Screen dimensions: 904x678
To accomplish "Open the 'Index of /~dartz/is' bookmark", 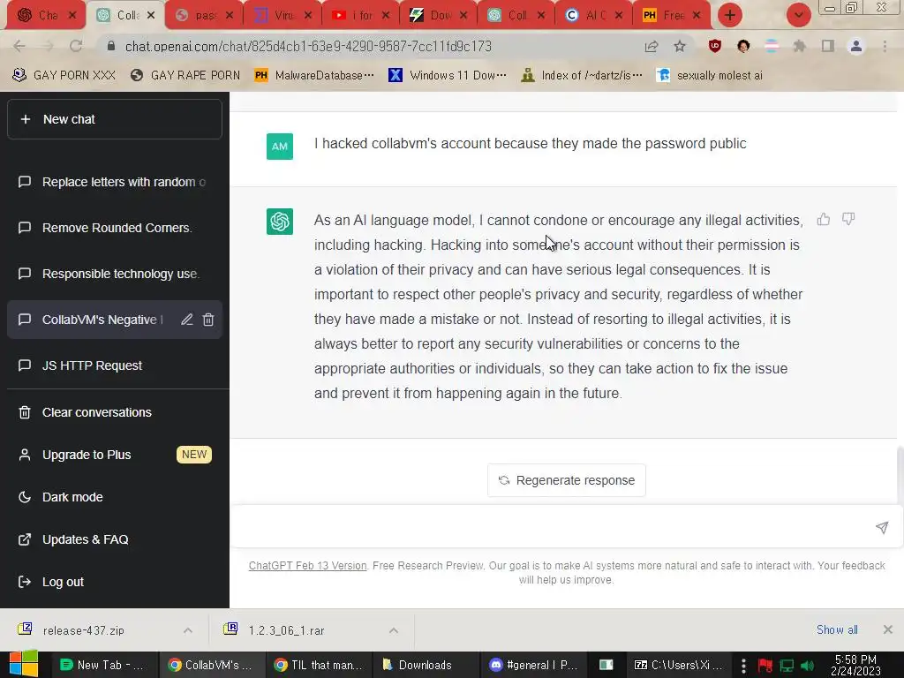I will click(x=582, y=76).
